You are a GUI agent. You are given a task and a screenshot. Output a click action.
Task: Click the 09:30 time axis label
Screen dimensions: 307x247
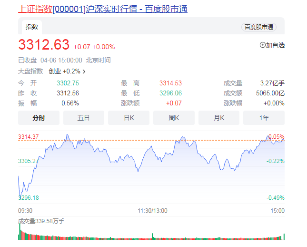tap(25, 210)
